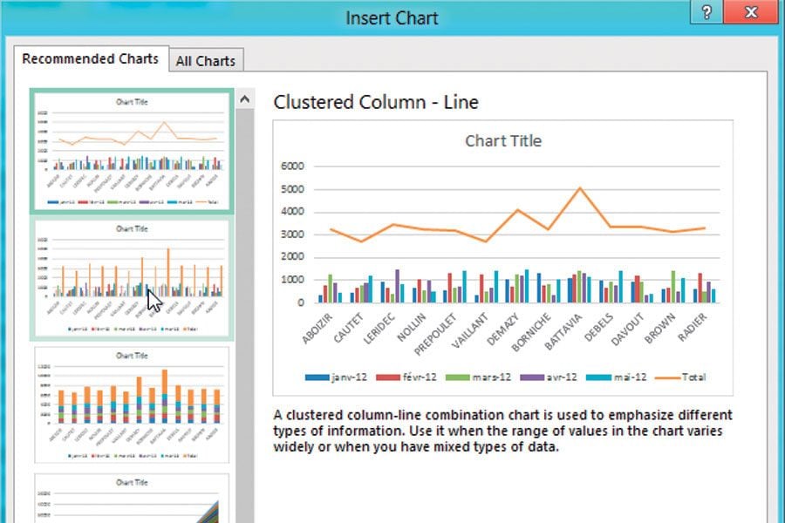Image resolution: width=785 pixels, height=523 pixels.
Task: Click the "3000" axis value in the large preview
Action: point(292,234)
